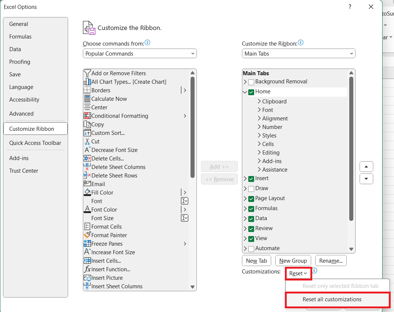Open the Reset customizations dropdown
The image size is (394, 312).
(x=298, y=273)
